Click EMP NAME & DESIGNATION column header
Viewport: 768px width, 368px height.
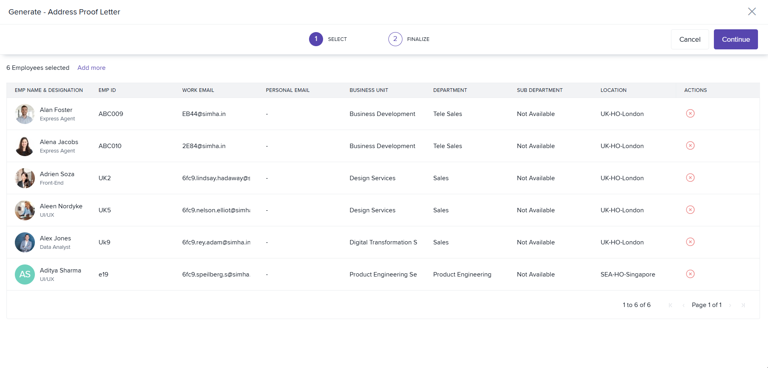pos(49,90)
